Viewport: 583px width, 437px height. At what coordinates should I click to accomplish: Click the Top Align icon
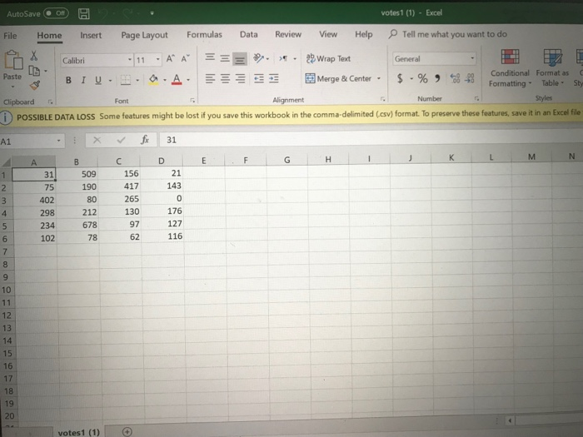click(210, 57)
